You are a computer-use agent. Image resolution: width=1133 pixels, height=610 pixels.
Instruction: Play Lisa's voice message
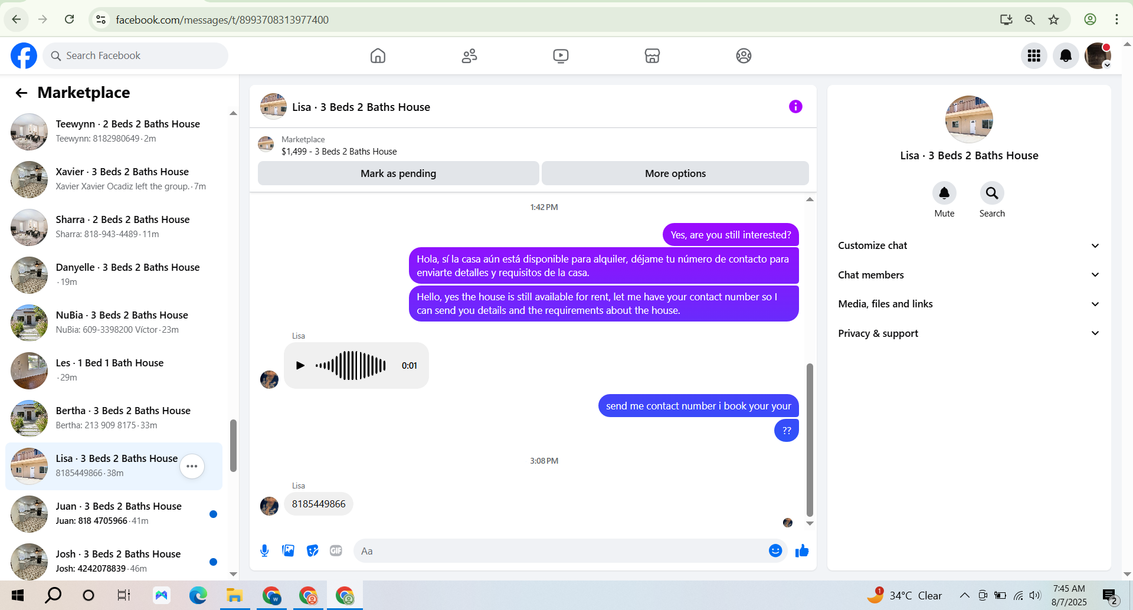(300, 365)
